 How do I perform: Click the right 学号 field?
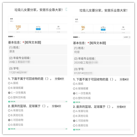pos(102,71)
